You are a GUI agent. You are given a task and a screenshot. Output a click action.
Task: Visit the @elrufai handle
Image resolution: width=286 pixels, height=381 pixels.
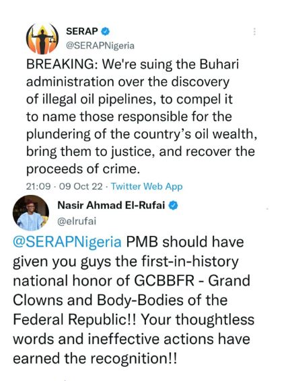click(77, 221)
